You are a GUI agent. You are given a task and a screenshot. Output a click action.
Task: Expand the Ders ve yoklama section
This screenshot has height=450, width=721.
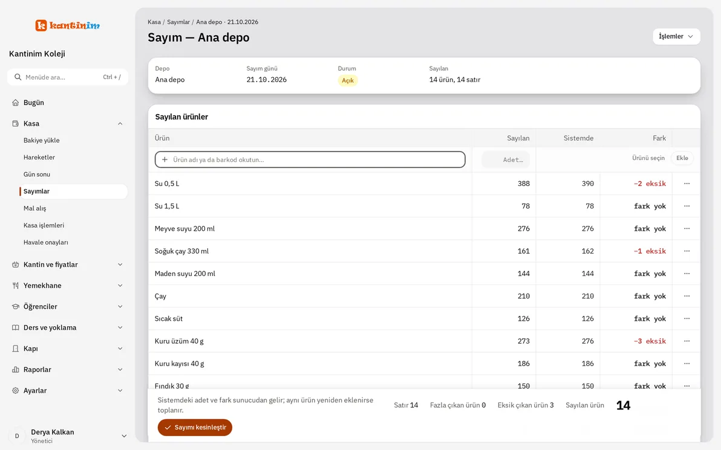point(120,328)
